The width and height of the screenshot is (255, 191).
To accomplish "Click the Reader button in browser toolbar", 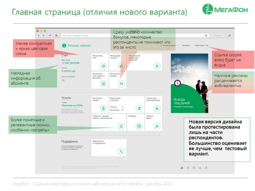I will (x=217, y=35).
